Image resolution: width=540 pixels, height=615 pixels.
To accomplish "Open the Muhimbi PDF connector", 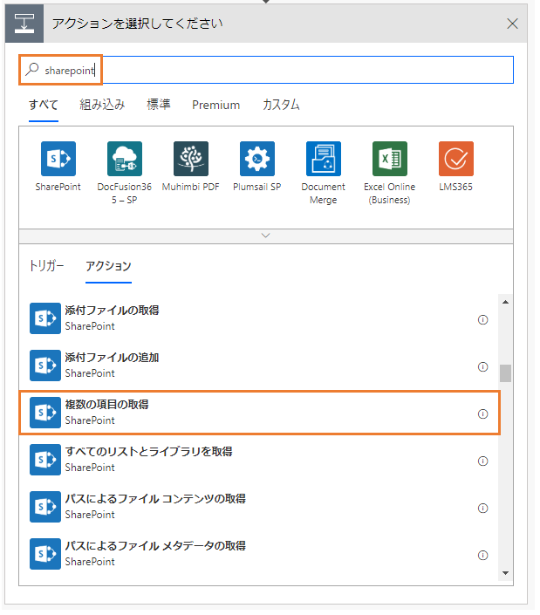I will (190, 159).
